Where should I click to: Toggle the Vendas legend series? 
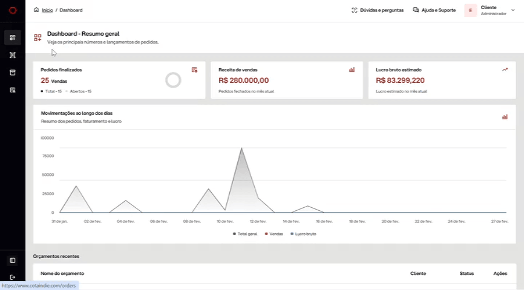273,234
